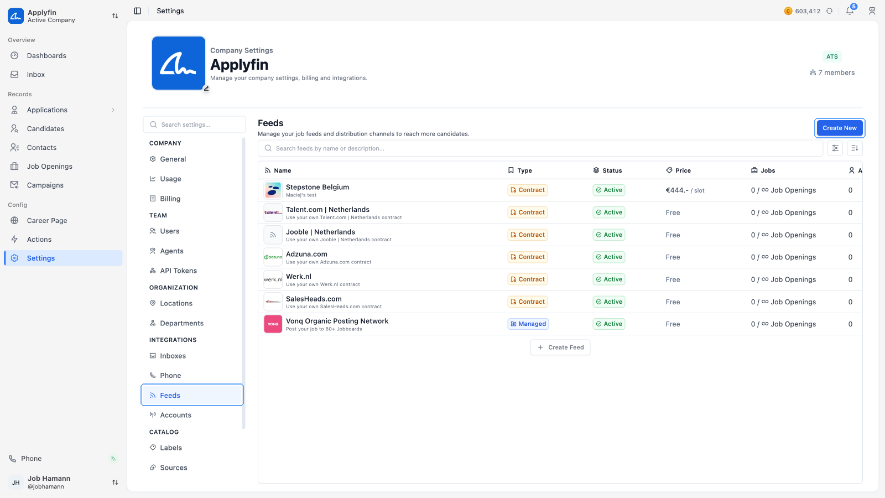Select Feeds in settings menu
885x498 pixels.
[x=192, y=396]
